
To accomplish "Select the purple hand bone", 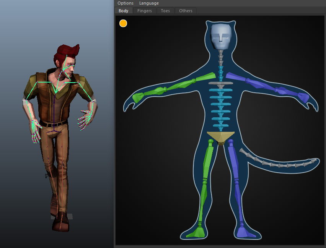I will pyautogui.click(x=303, y=97).
